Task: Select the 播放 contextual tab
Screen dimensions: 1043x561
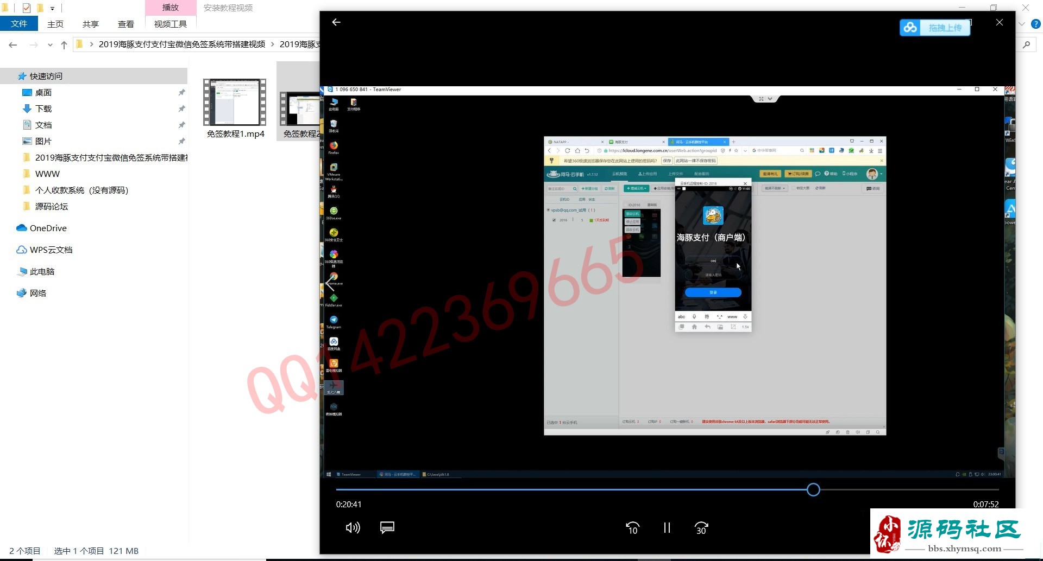Action: coord(171,8)
